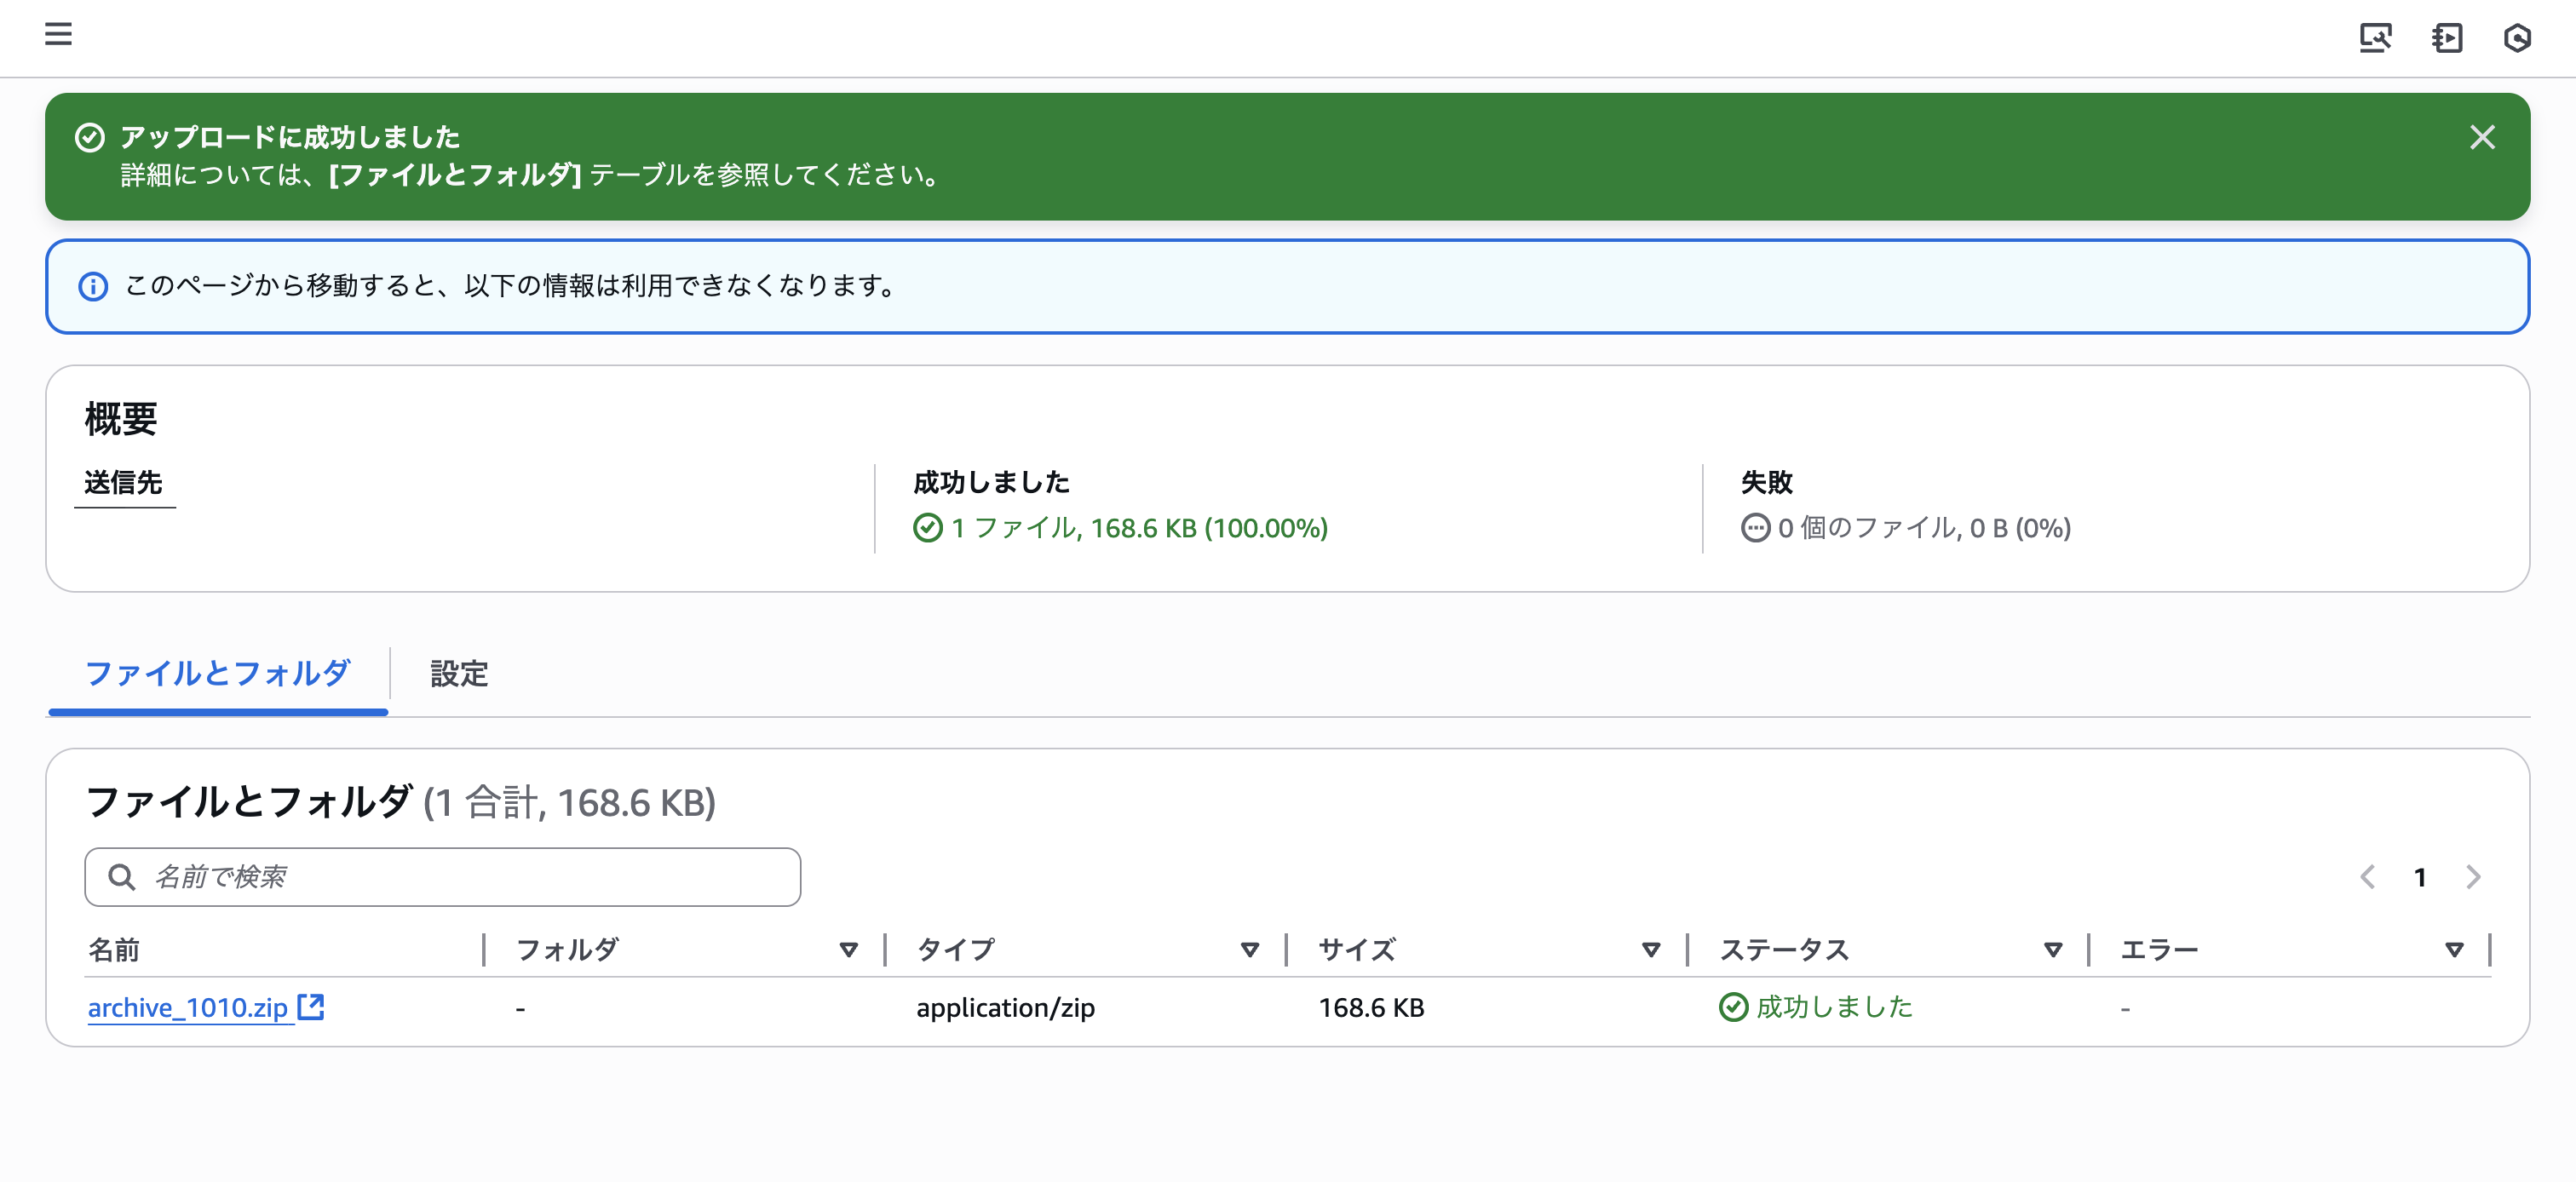Screen dimensions: 2576x1182
Task: Click the success checkmark icon in banner
Action: click(90, 137)
